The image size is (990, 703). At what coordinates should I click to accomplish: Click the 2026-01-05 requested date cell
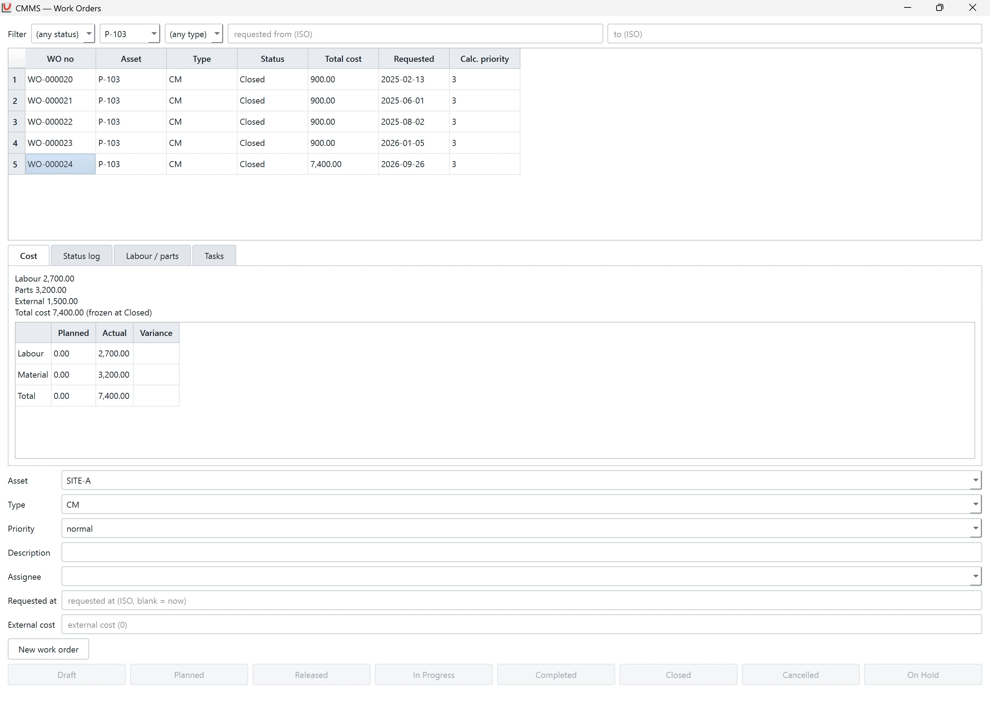click(414, 143)
